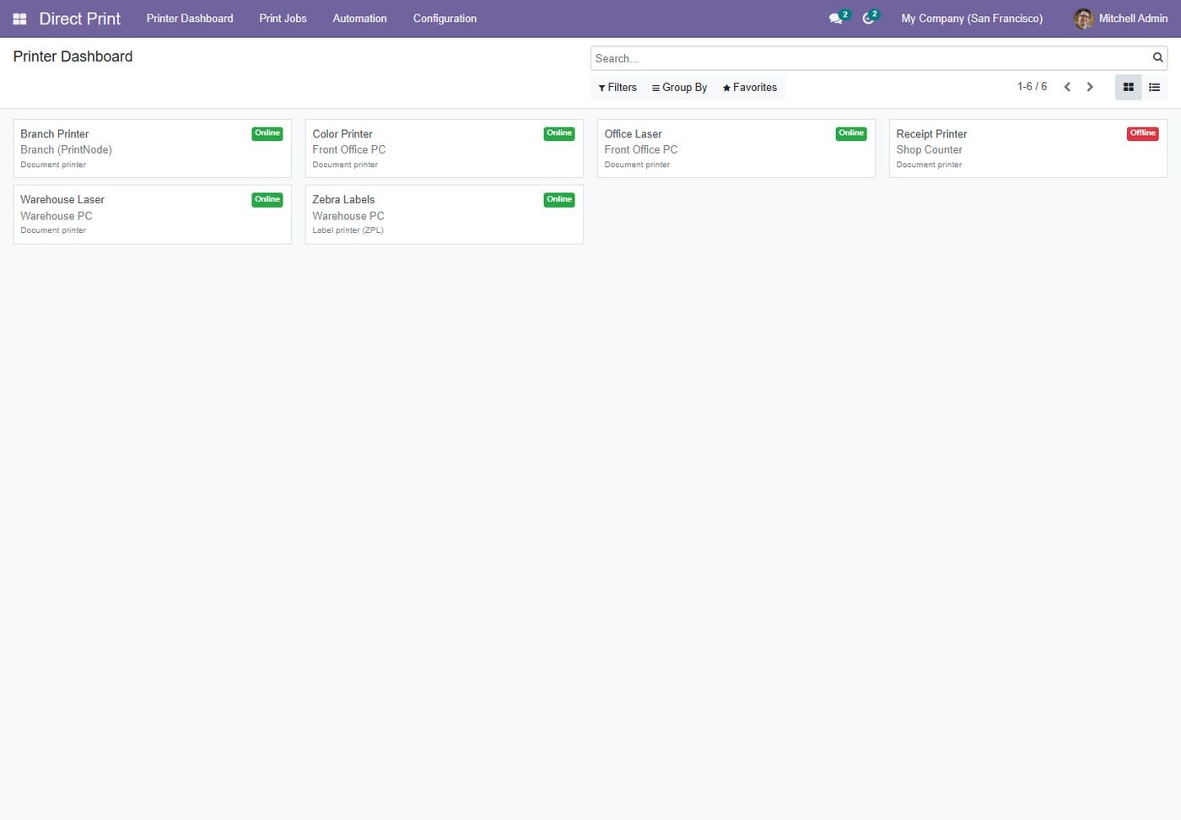
Task: Click the Printer Dashboard page heading
Action: click(73, 57)
